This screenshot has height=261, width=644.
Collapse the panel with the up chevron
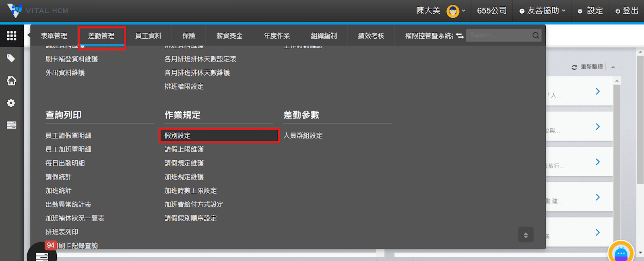[613, 67]
